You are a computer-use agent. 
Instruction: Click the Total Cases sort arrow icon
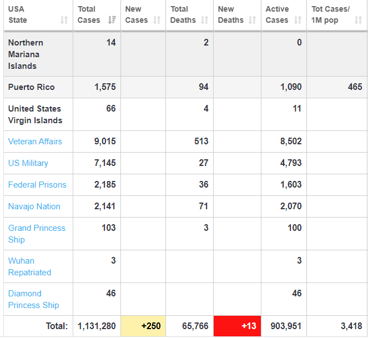pyautogui.click(x=112, y=21)
